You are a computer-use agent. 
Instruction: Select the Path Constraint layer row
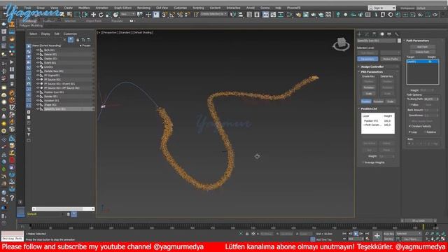click(x=378, y=125)
